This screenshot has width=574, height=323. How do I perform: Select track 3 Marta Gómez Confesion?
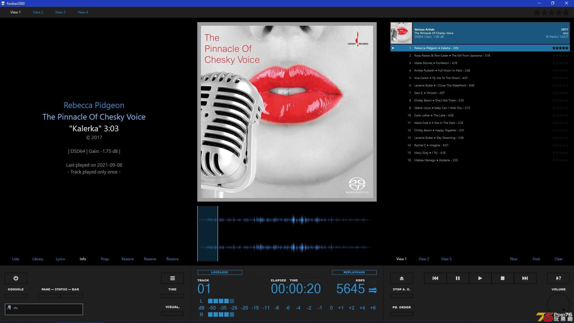click(x=480, y=63)
